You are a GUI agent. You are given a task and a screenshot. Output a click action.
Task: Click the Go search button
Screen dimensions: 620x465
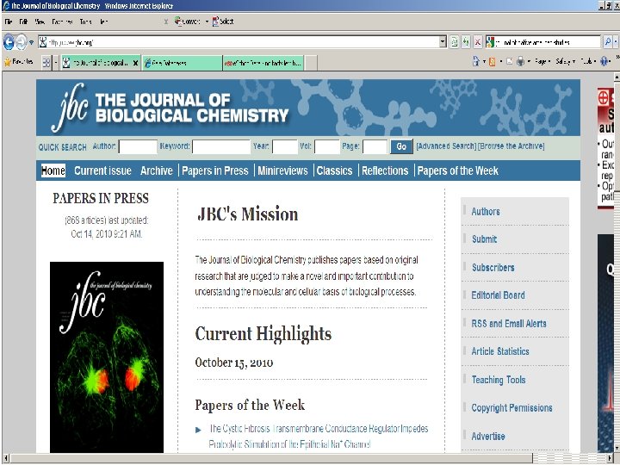[x=401, y=146]
